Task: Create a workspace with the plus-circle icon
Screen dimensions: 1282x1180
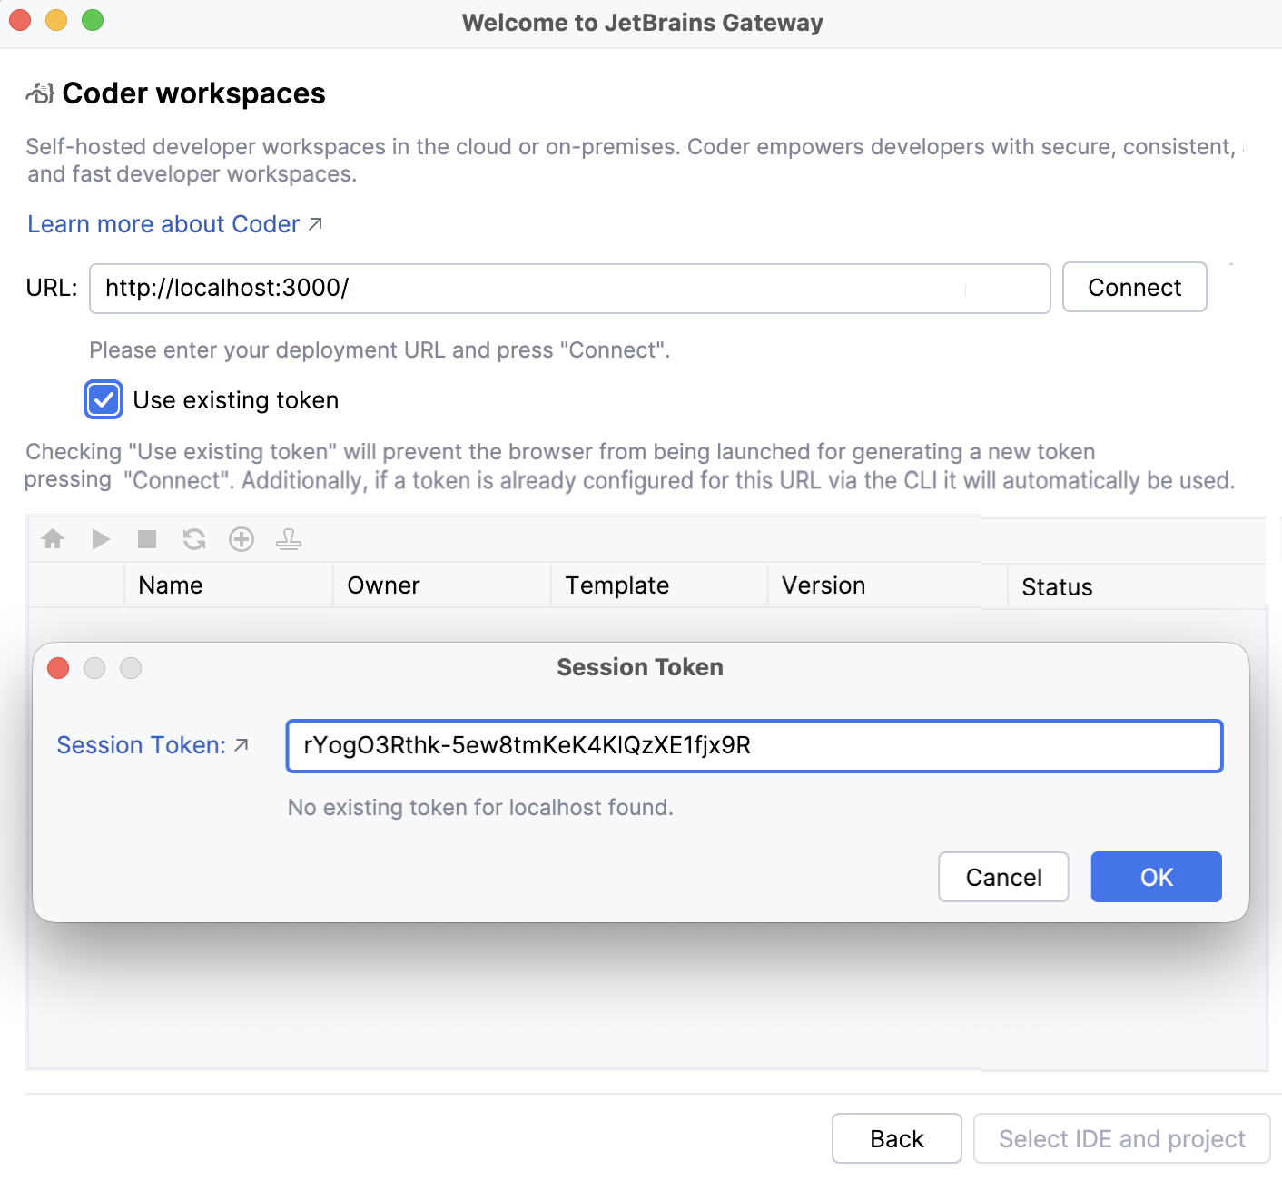Action: coord(242,539)
